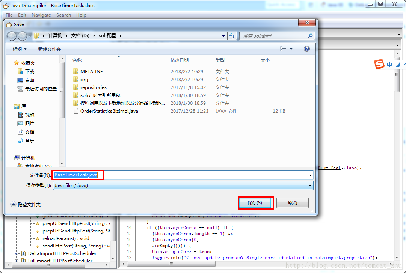
Task: Click 新建文件夹 button
Action: point(49,49)
